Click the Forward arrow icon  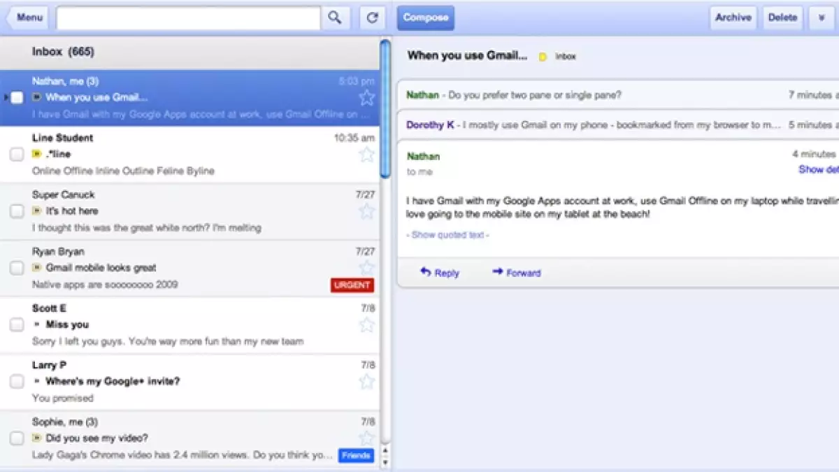pyautogui.click(x=498, y=272)
